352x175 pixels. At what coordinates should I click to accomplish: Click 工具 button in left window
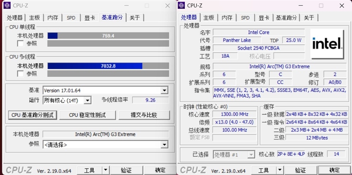pyautogui.click(x=90, y=170)
